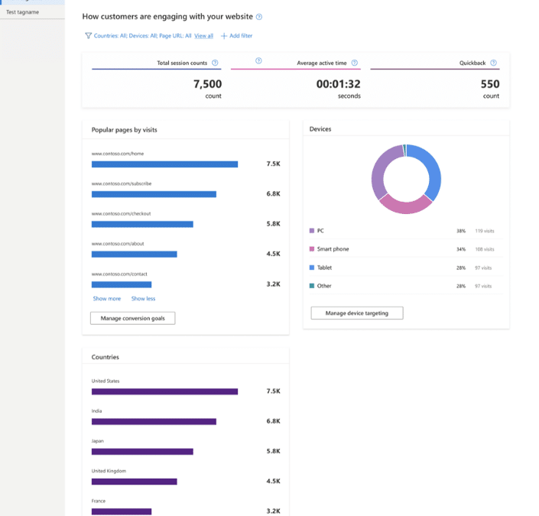539x516 pixels.
Task: Click the '108 visits' Smart phone value
Action: [485, 249]
